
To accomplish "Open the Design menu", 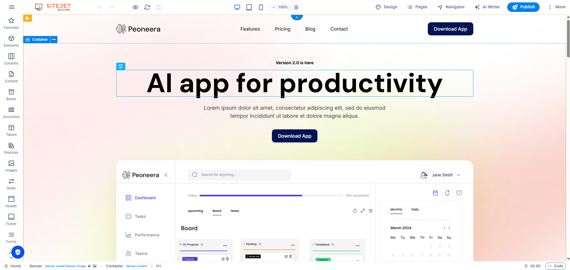I will pyautogui.click(x=386, y=7).
